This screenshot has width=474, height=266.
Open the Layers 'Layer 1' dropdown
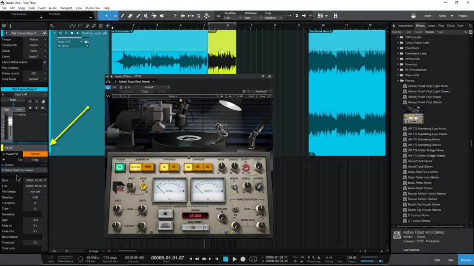(x=35, y=56)
